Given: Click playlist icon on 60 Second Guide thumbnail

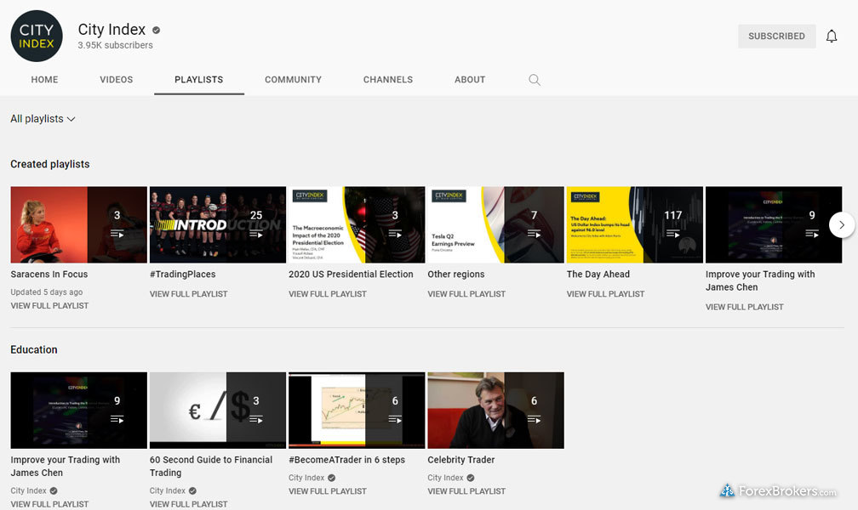Looking at the screenshot, I should [x=256, y=420].
